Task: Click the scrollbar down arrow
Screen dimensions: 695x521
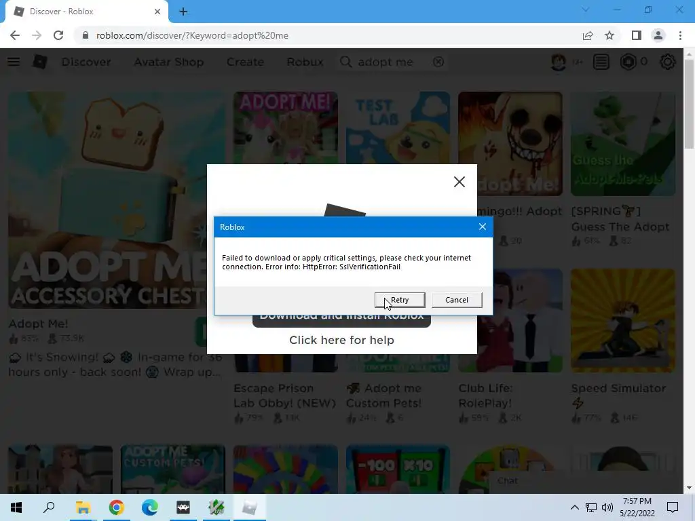Action: click(x=689, y=488)
